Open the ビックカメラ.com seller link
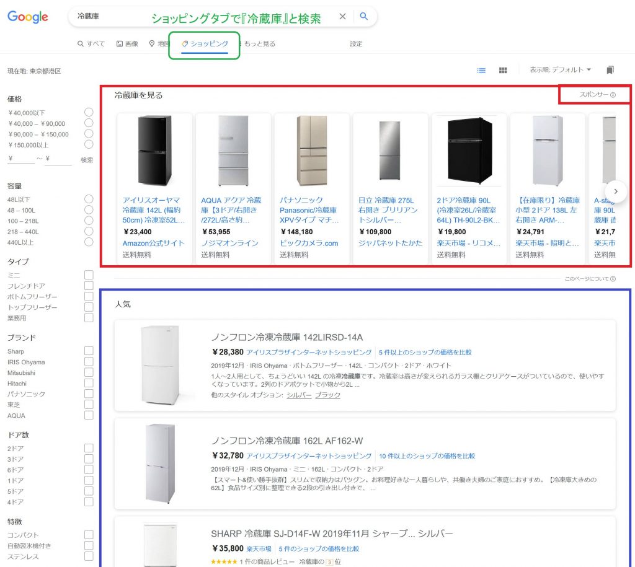 tap(309, 244)
